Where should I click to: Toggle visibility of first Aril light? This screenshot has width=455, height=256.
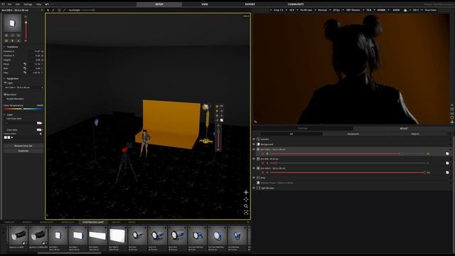(x=254, y=149)
